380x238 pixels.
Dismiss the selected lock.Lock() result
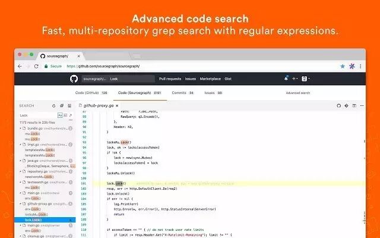point(71,220)
